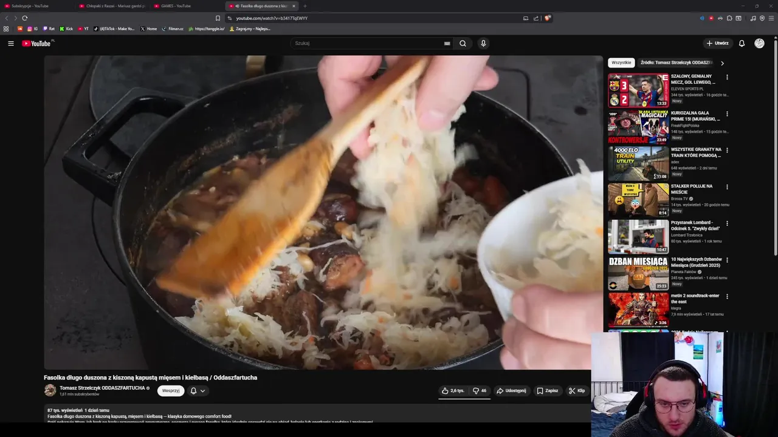Open the DZBAN MIESIĄCA thumbnail
Viewport: 778px width, 437px height.
638,273
